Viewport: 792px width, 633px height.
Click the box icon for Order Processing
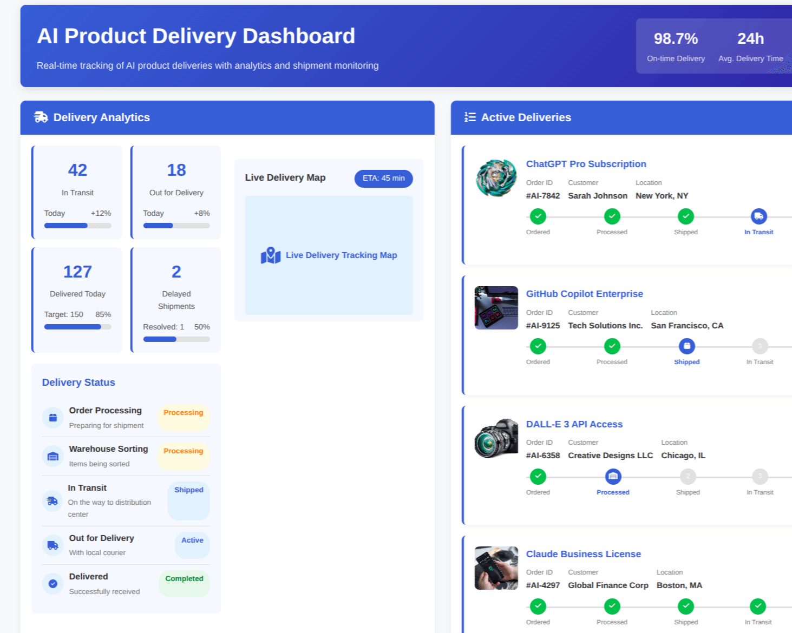point(53,418)
